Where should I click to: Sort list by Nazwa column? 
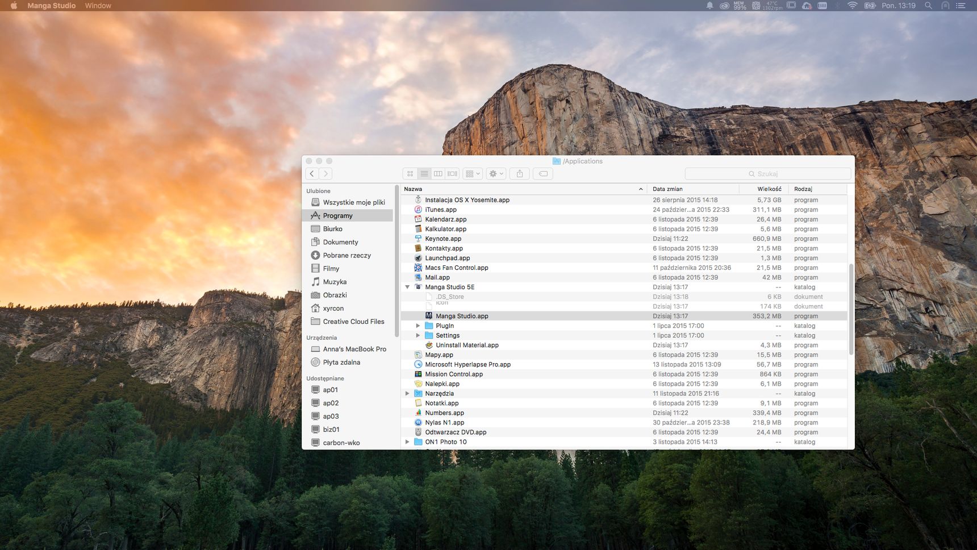(524, 189)
